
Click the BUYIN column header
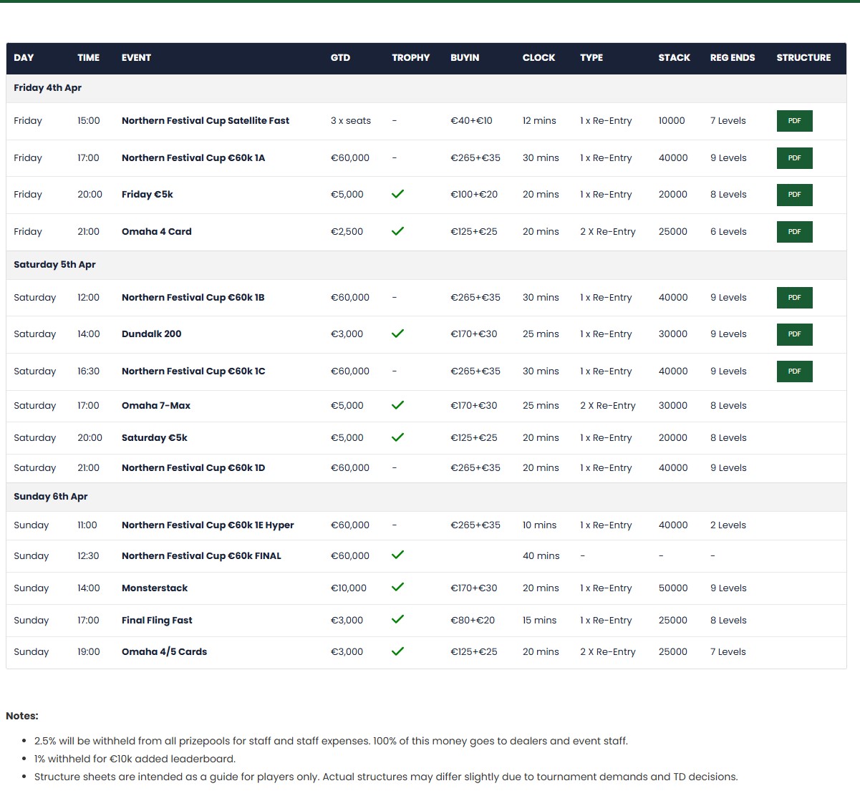pos(465,58)
